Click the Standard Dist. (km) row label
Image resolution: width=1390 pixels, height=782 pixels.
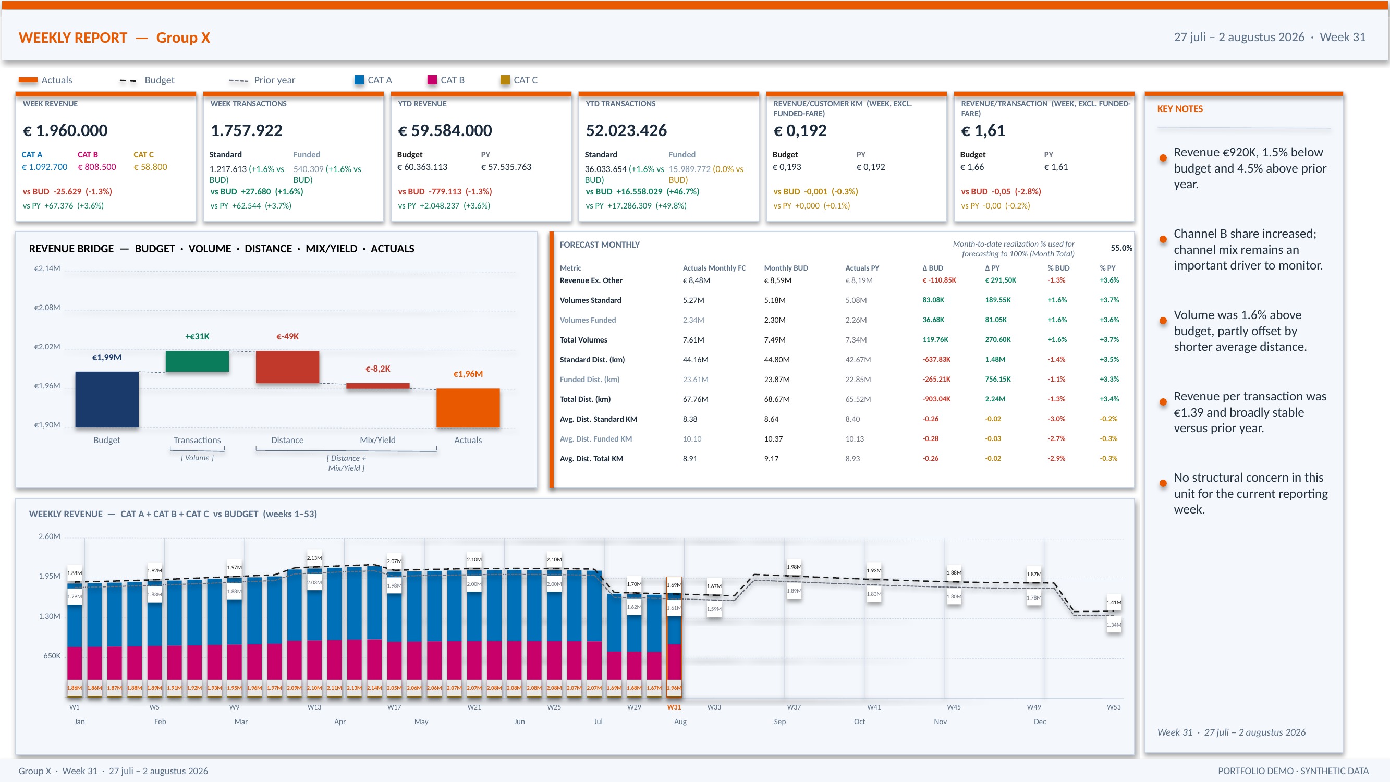tap(592, 360)
